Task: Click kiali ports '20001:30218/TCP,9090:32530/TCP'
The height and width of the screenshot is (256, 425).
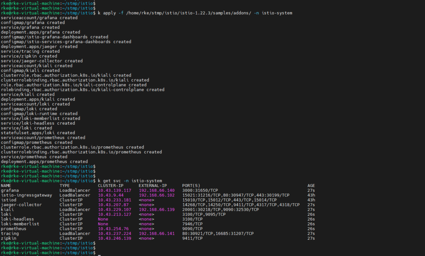Action: pos(220,209)
